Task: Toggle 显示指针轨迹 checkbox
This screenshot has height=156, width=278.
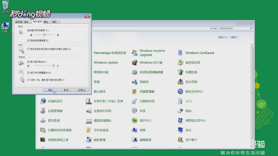Action: tap(28, 62)
